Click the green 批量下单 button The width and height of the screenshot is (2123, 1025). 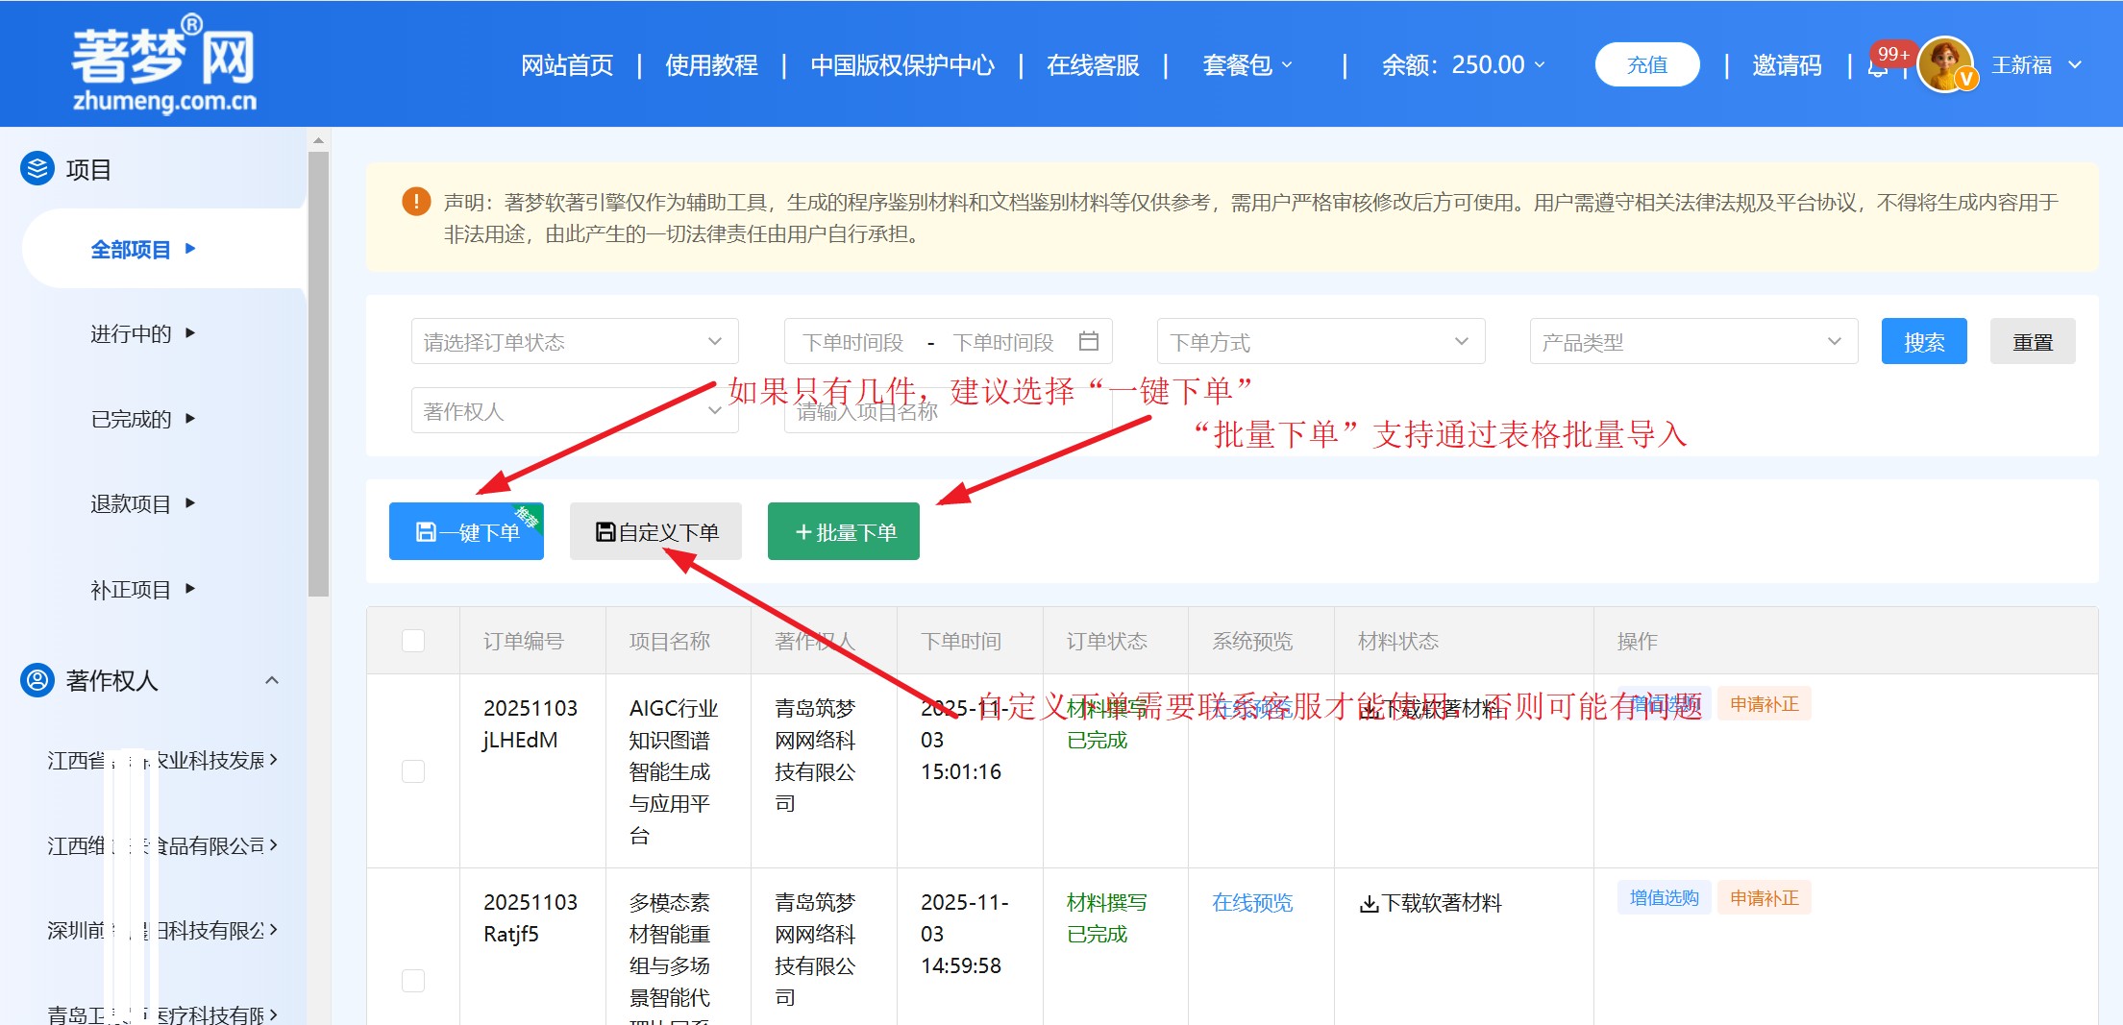click(843, 531)
